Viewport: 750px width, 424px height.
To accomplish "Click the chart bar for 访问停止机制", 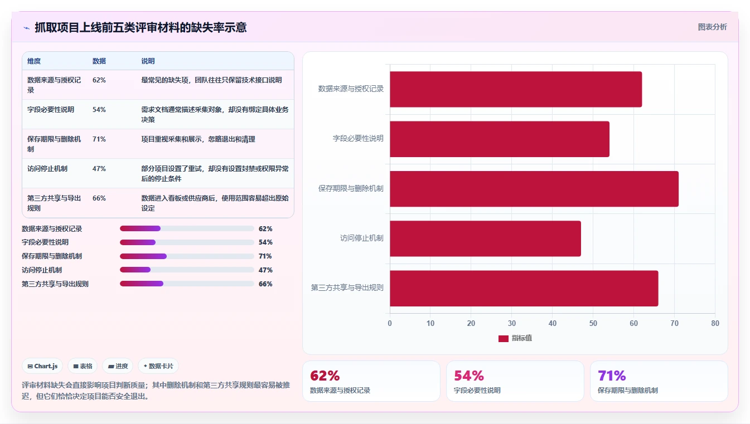I will (x=485, y=238).
